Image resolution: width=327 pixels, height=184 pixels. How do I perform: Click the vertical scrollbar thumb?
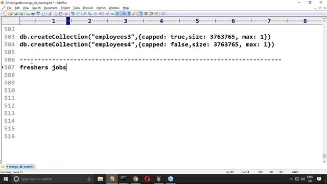(324, 156)
